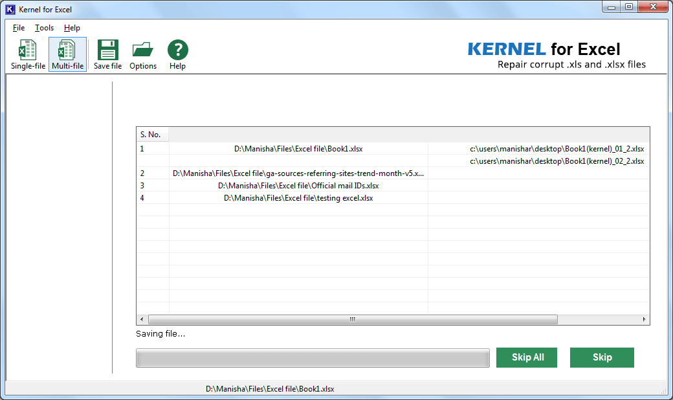This screenshot has height=400, width=673.
Task: Click the Skip All button
Action: click(527, 357)
